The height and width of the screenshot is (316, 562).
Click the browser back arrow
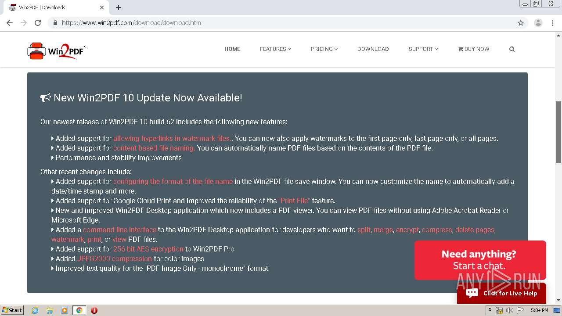(10, 23)
